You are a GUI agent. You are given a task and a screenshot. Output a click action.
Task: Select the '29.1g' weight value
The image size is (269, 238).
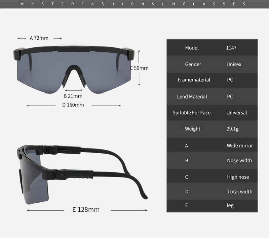tap(232, 129)
